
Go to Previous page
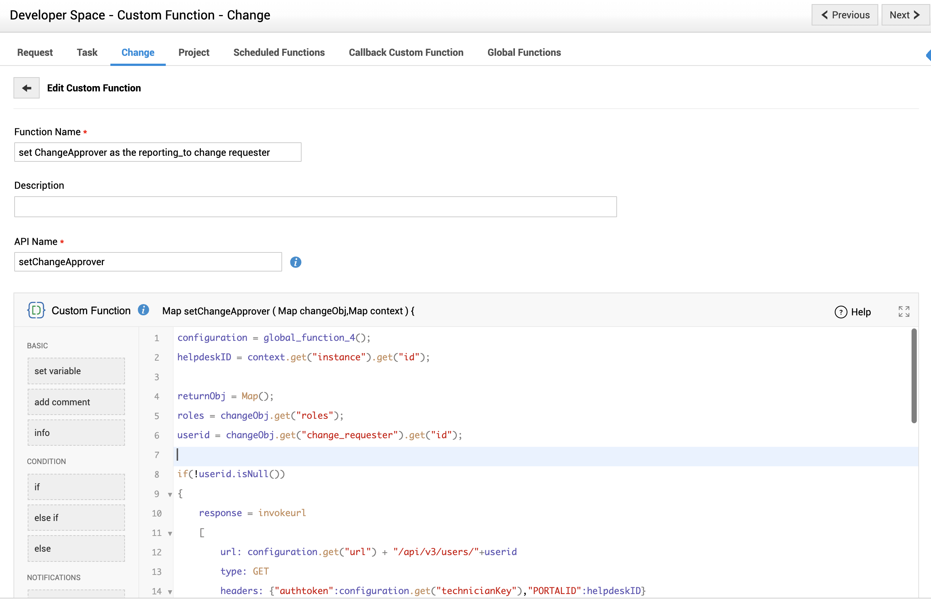pos(845,15)
